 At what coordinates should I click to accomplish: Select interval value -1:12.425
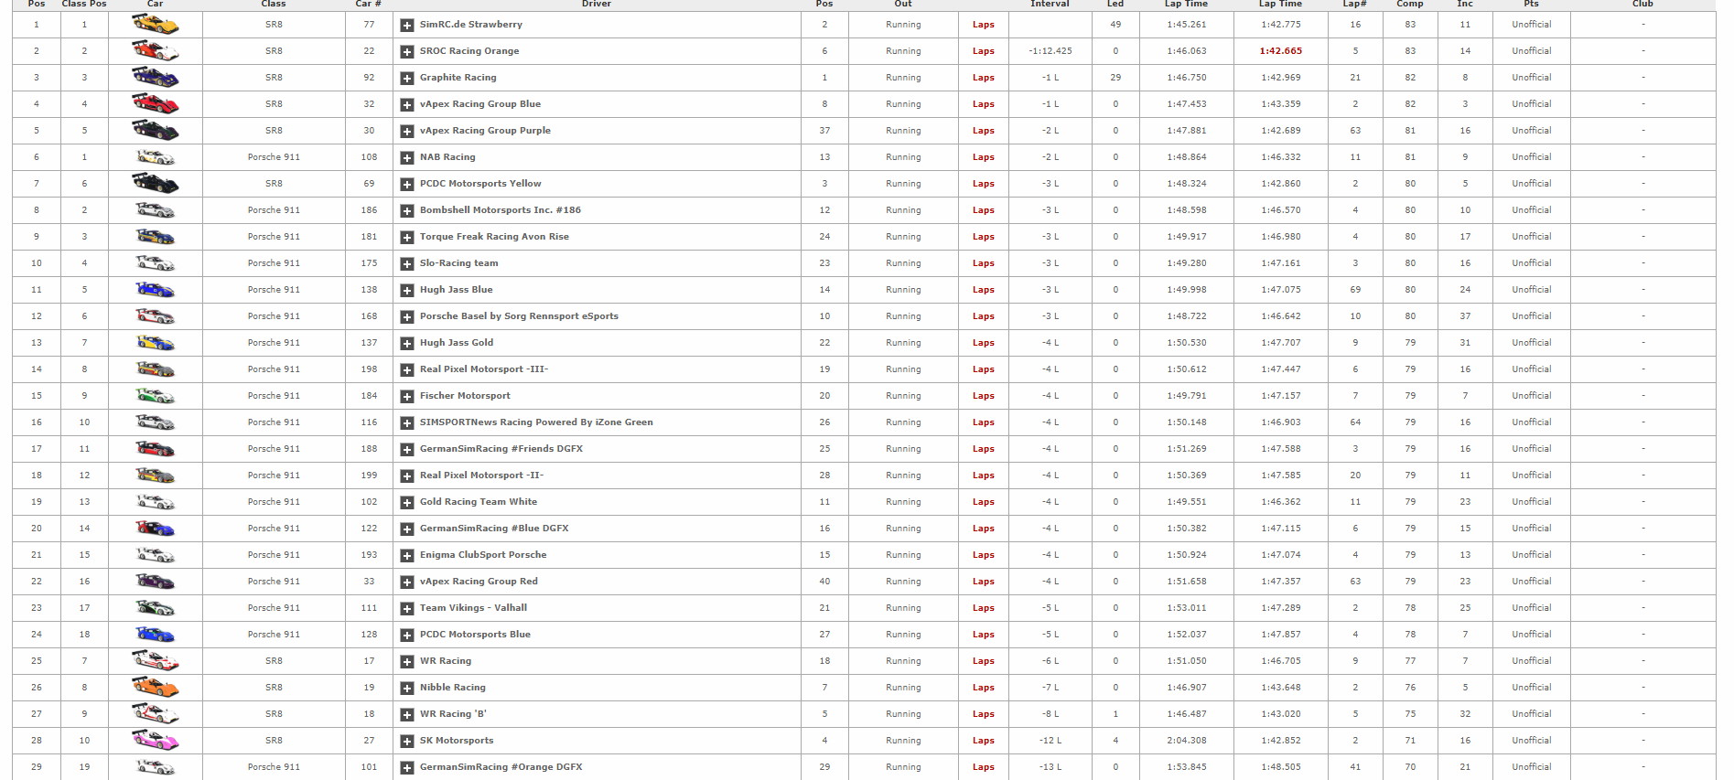coord(1050,51)
